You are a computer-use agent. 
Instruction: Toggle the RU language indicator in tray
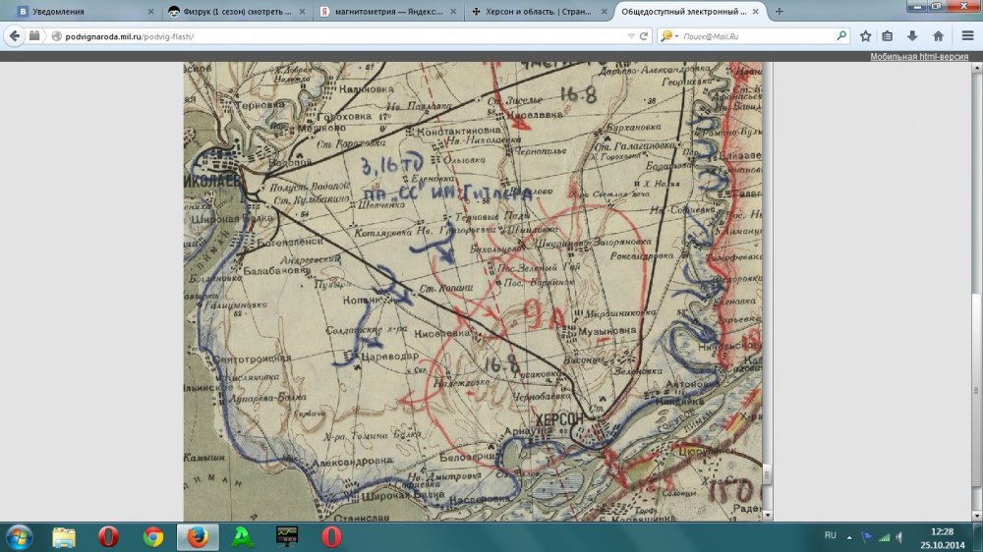click(830, 536)
